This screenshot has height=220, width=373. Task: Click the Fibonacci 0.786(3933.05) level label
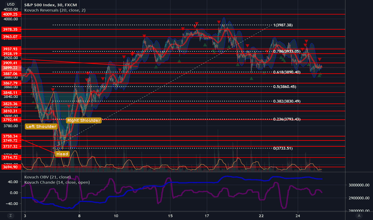(x=287, y=51)
